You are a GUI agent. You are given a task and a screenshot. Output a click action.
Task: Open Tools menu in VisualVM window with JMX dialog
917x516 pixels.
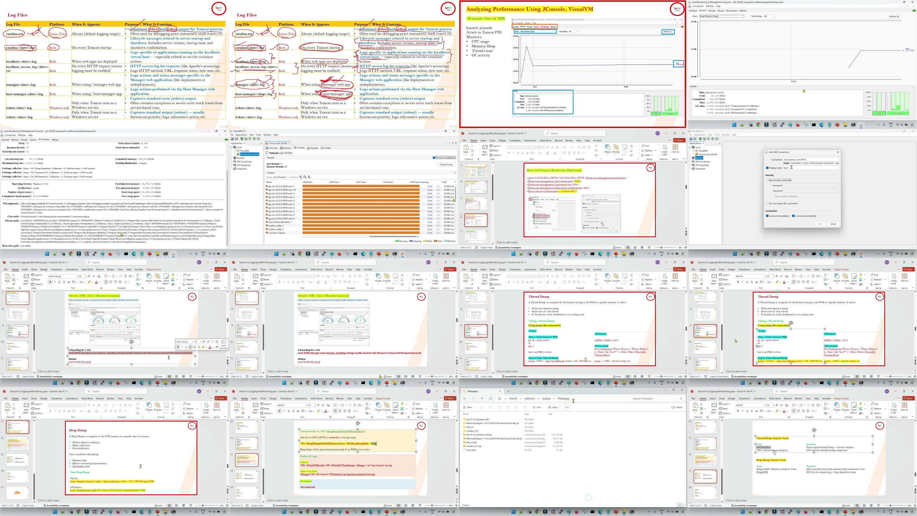(717, 135)
